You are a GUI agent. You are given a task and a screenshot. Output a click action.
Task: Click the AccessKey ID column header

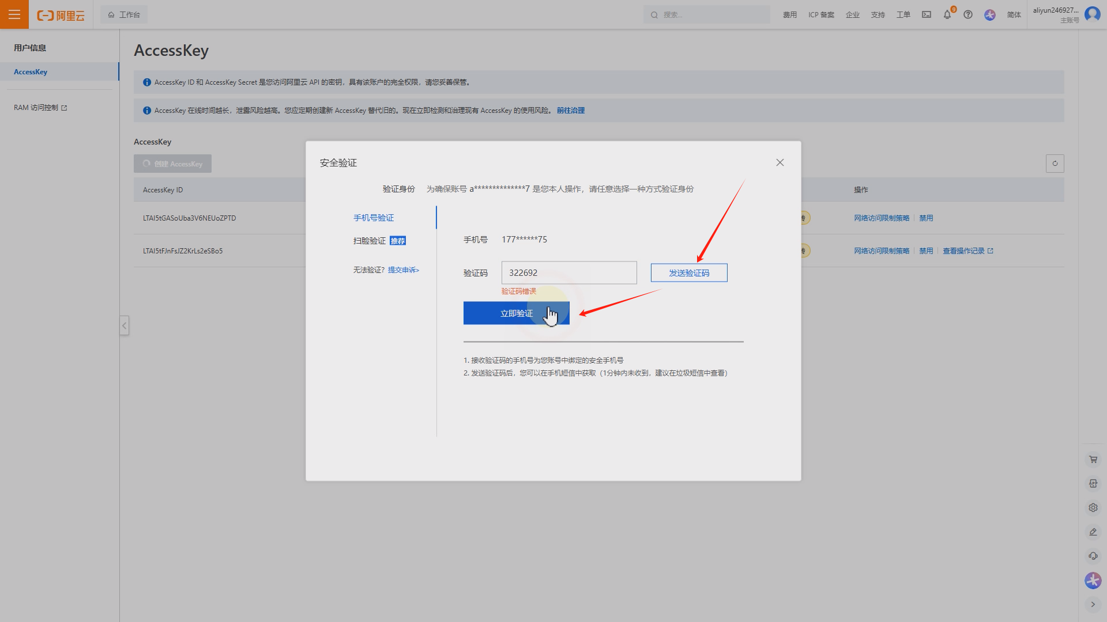[163, 190]
